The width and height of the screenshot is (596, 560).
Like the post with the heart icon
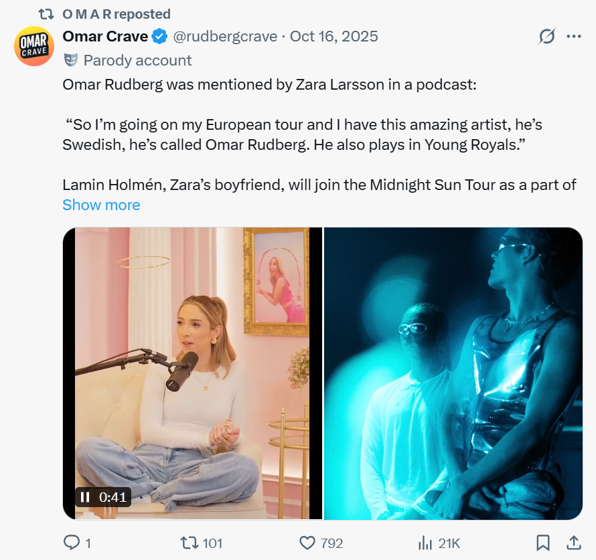(x=307, y=543)
